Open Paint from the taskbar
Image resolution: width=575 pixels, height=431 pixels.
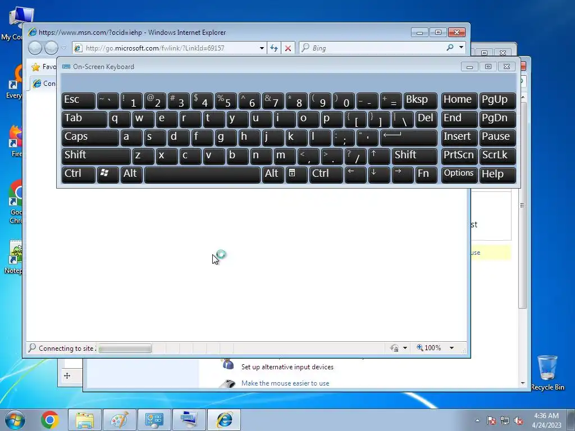pos(120,420)
